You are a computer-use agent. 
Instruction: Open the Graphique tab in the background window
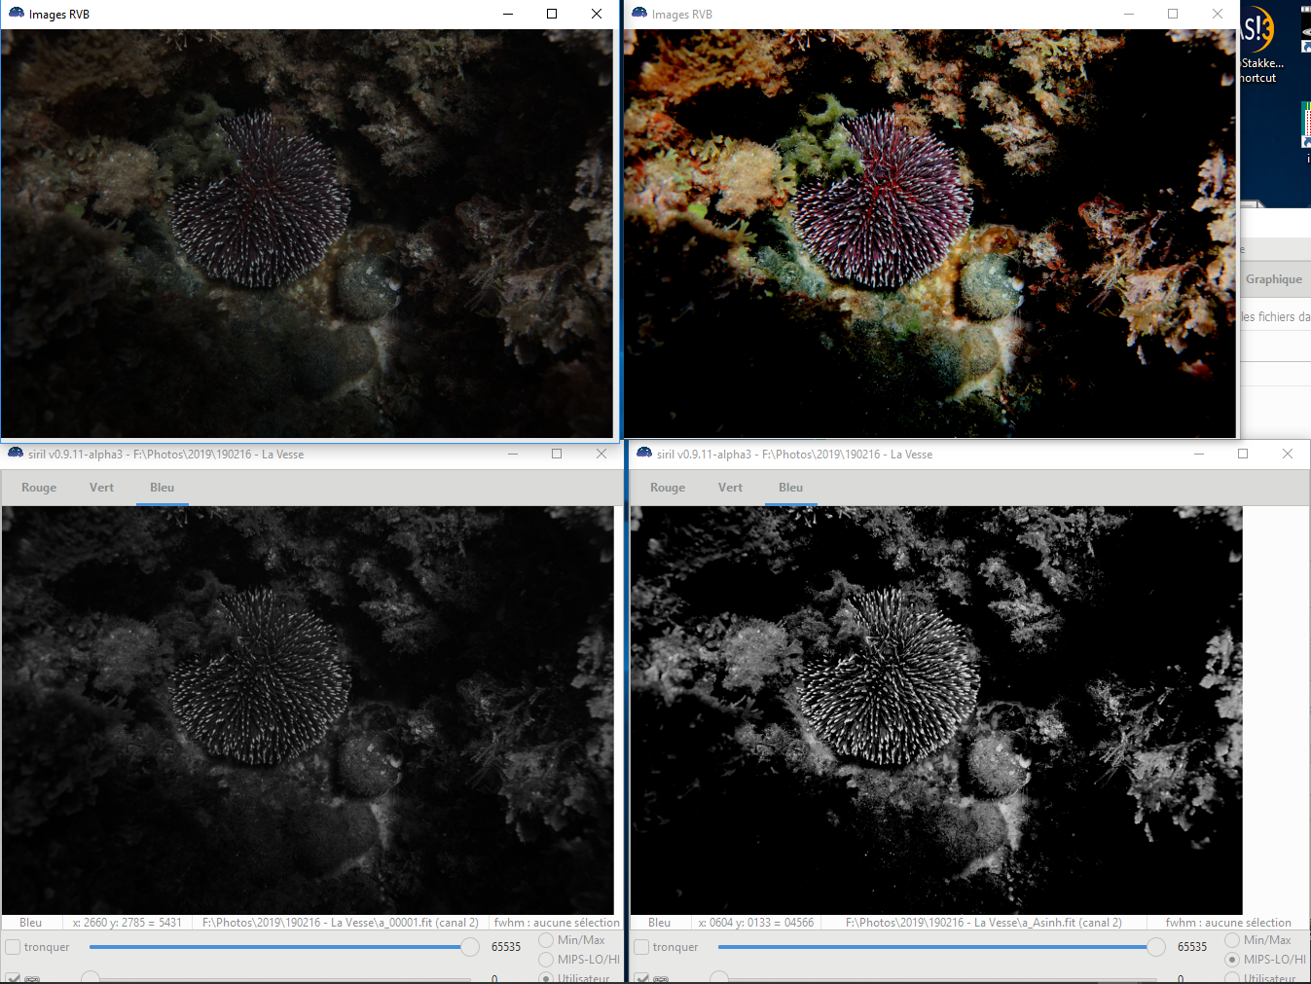(x=1274, y=279)
